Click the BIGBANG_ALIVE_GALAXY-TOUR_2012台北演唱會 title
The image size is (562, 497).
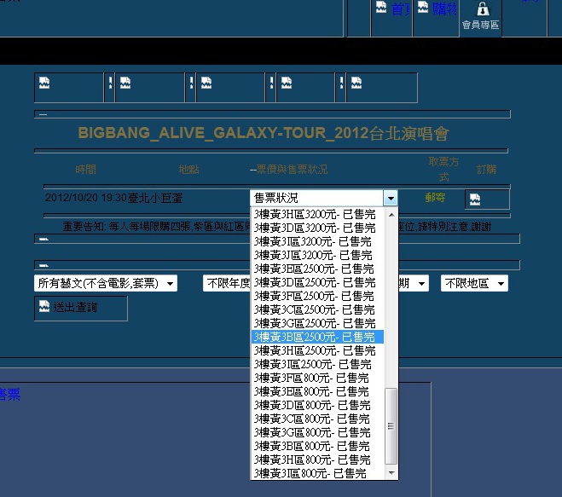click(264, 133)
